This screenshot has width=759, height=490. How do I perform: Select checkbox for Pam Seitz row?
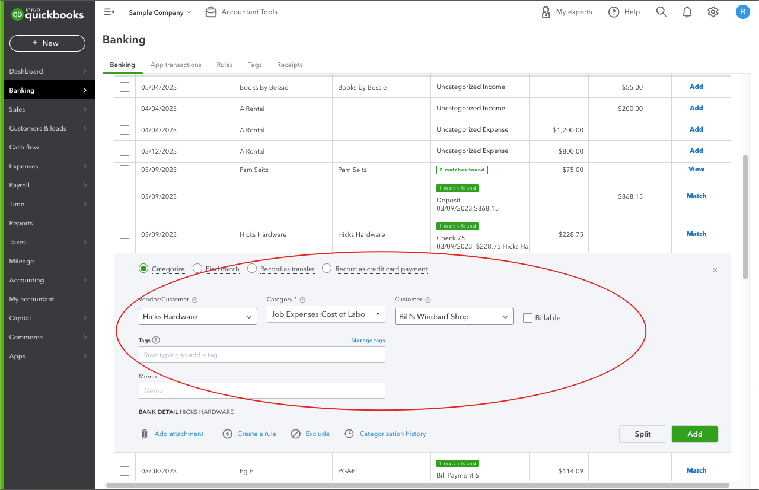(125, 170)
